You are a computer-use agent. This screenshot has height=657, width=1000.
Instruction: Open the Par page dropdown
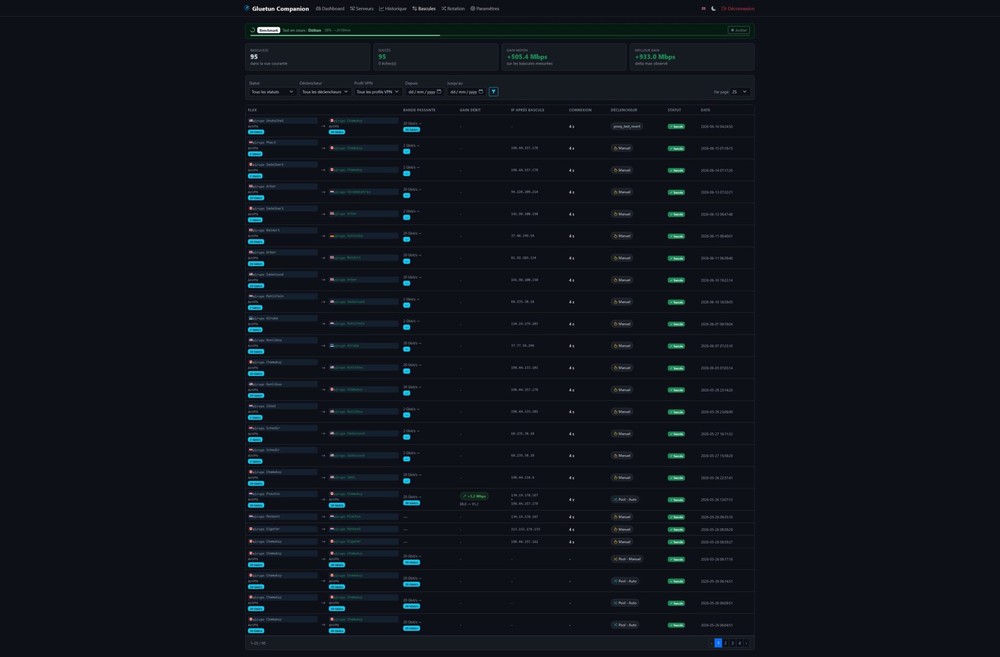click(x=740, y=92)
